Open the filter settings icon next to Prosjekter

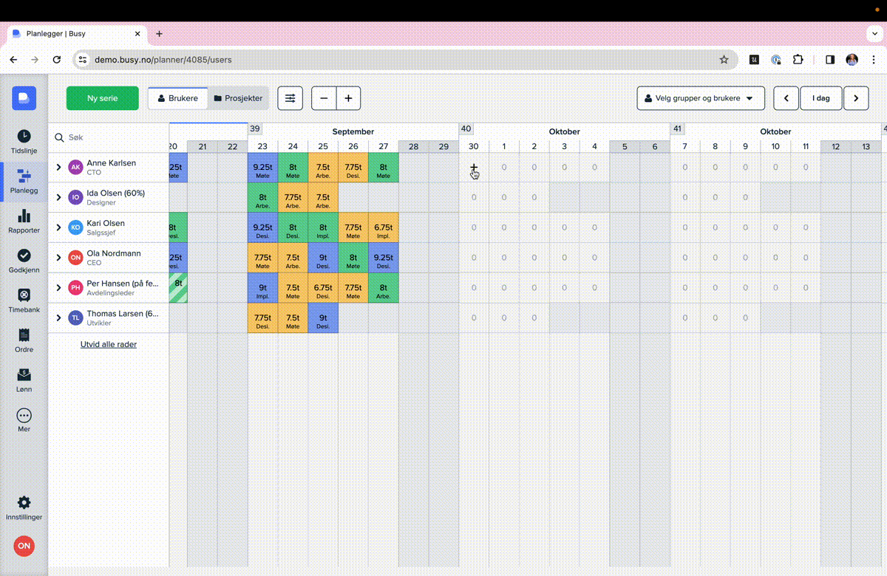point(290,97)
